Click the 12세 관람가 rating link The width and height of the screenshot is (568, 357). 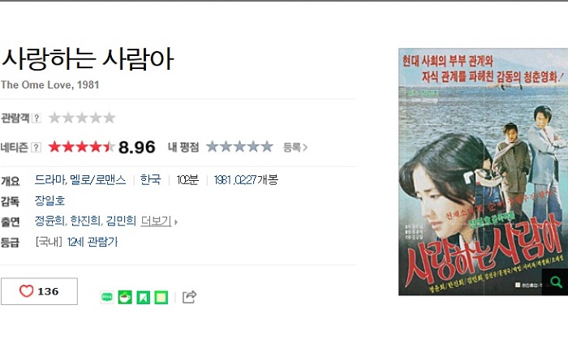click(x=93, y=242)
